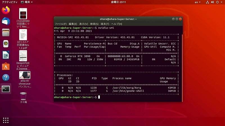Select the DeepInfinity マニュアル desktop file
Screen dimensions: 225x126
(x=23, y=60)
